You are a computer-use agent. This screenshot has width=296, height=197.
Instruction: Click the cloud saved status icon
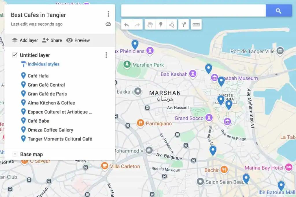click(108, 24)
